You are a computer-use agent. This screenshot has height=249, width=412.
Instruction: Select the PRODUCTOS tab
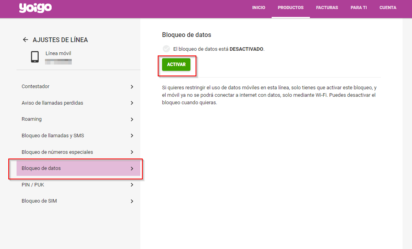coord(291,8)
